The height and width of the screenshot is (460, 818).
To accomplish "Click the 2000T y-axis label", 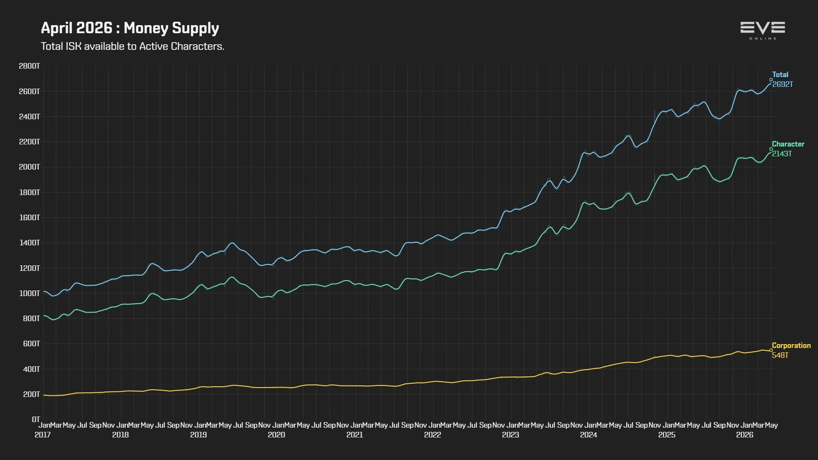I will pos(29,167).
